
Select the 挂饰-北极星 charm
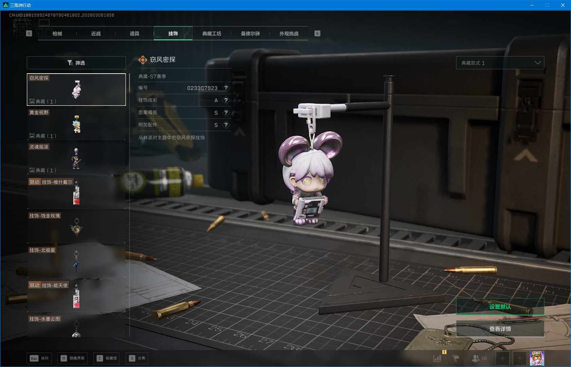76,262
